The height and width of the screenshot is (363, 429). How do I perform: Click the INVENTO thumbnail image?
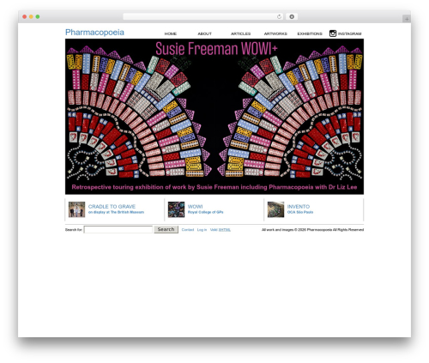click(275, 209)
